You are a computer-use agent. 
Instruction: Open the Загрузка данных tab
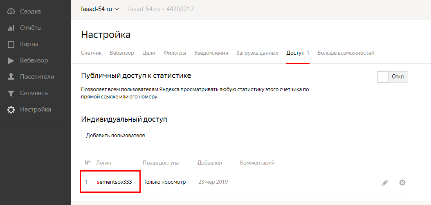[257, 53]
